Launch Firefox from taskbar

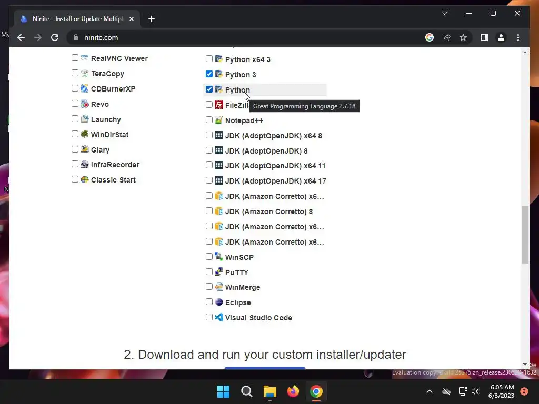(x=293, y=391)
